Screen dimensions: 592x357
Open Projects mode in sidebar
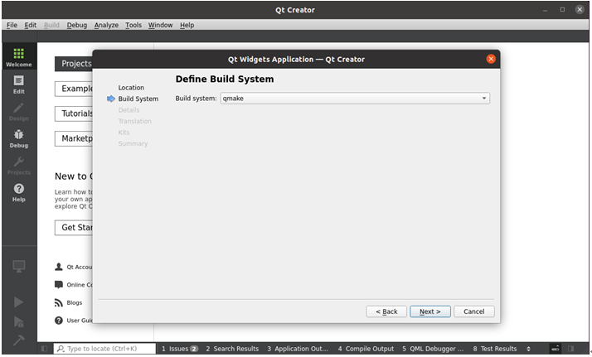pyautogui.click(x=19, y=166)
